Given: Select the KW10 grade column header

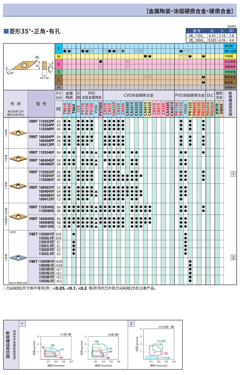Looking at the screenshot, I should pyautogui.click(x=217, y=108).
